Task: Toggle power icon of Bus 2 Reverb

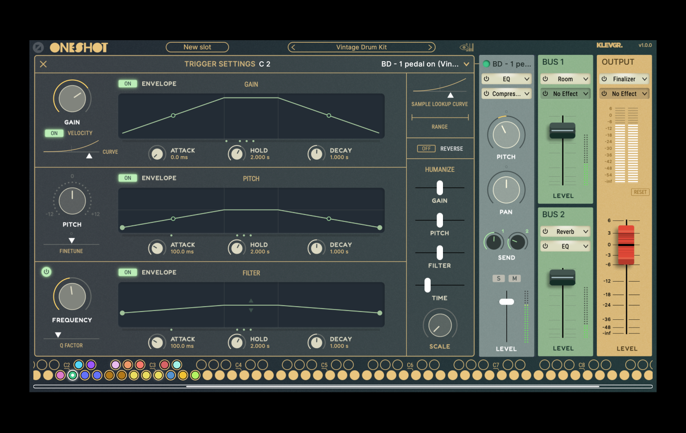Action: pos(545,232)
